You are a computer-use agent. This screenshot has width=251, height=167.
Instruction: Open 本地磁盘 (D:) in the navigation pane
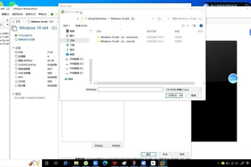coord(75,63)
